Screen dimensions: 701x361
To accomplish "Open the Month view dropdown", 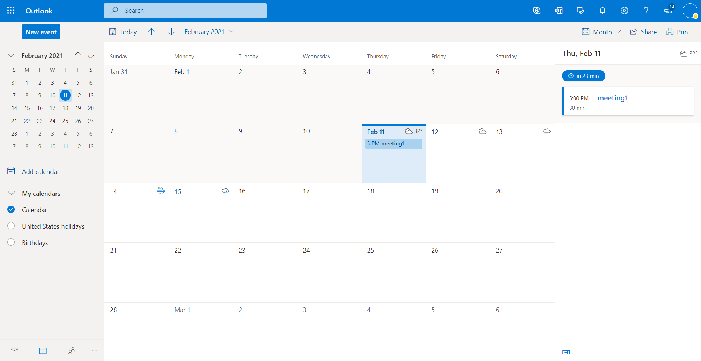I will (x=601, y=32).
